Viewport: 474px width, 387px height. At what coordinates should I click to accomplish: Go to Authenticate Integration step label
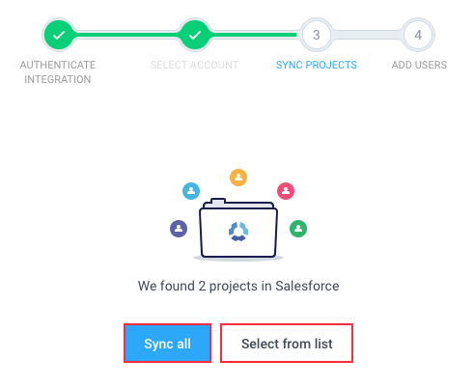click(x=58, y=72)
